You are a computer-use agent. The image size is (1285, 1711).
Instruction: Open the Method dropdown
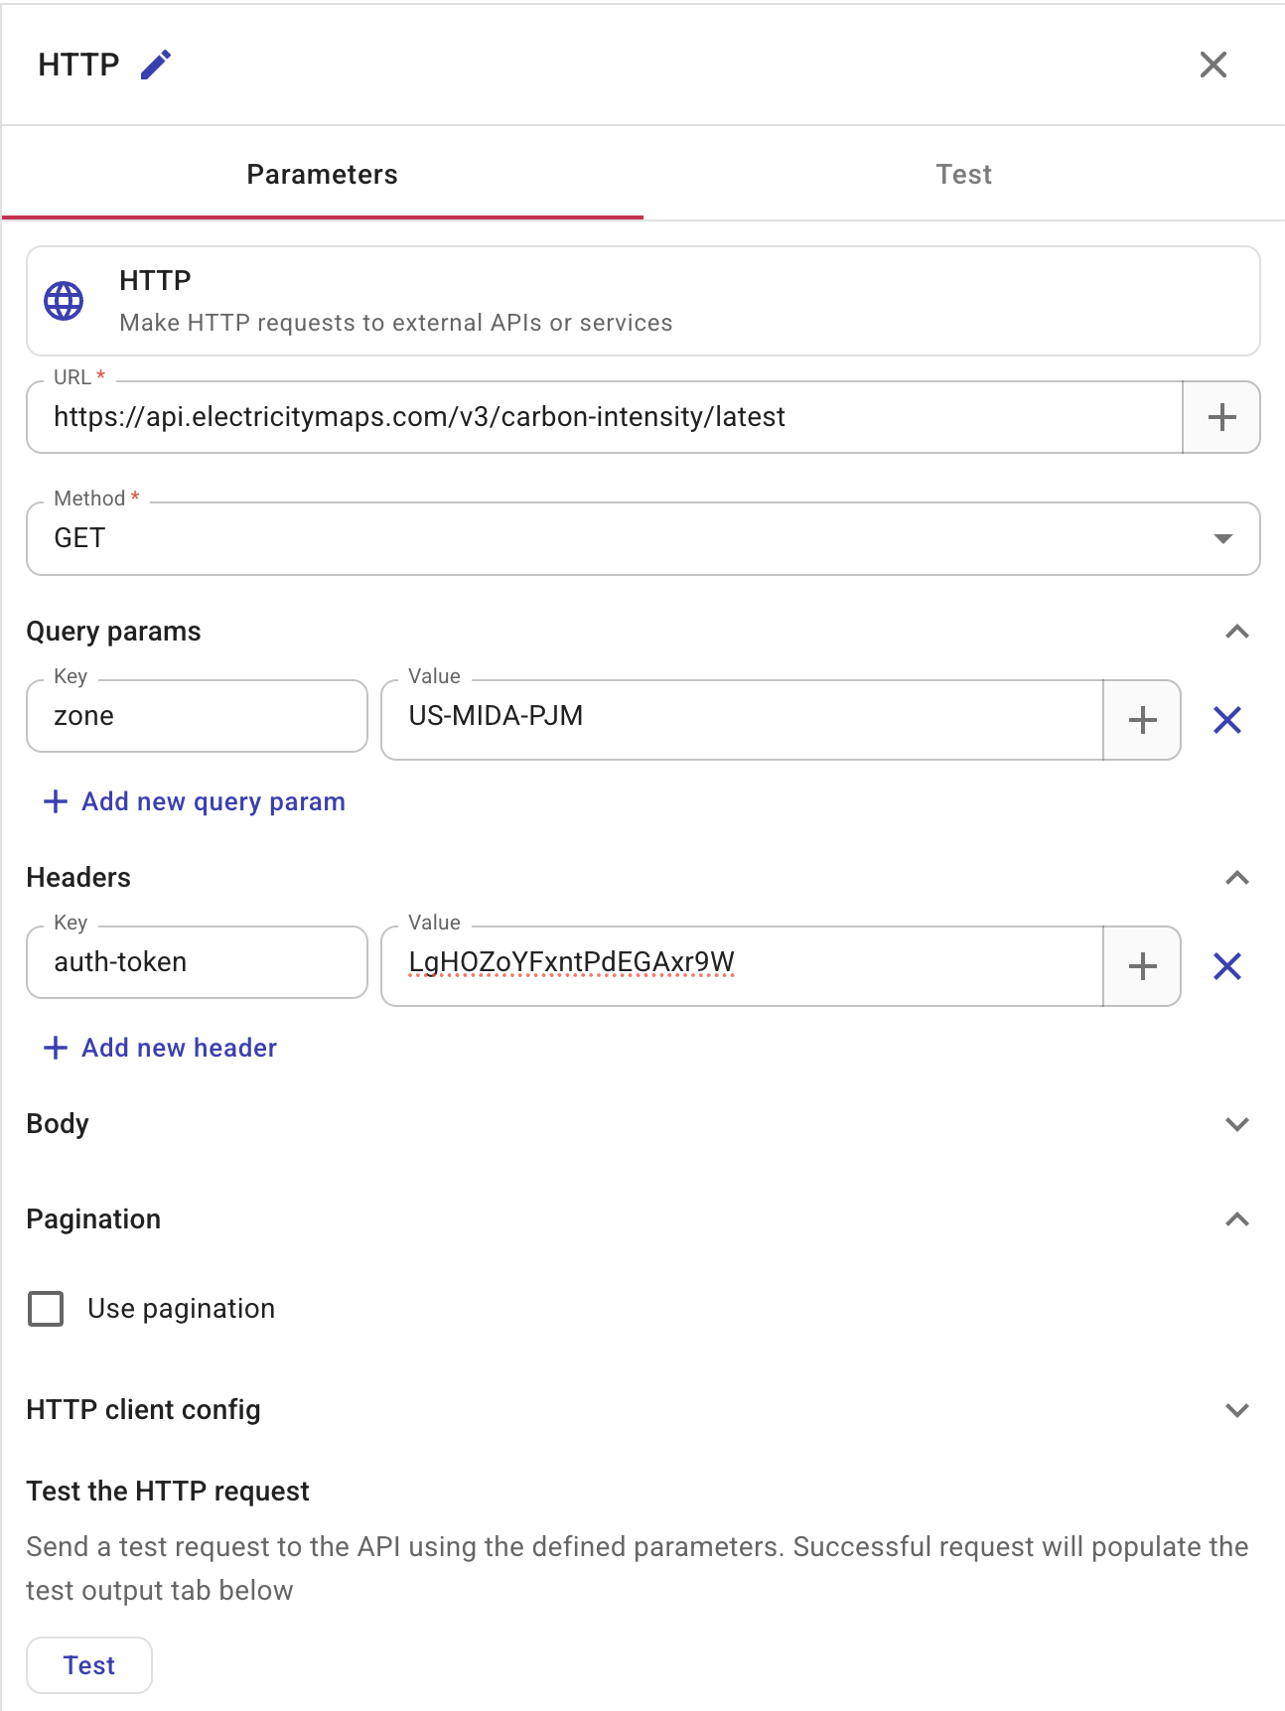1220,539
